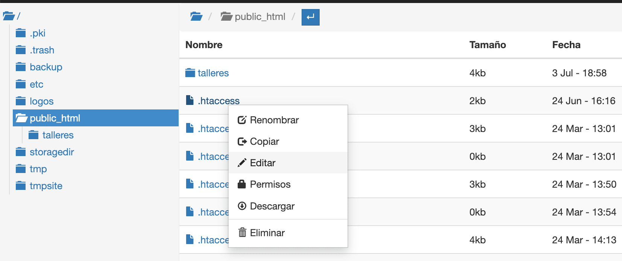Sort files by the Nombre column header

[x=204, y=45]
